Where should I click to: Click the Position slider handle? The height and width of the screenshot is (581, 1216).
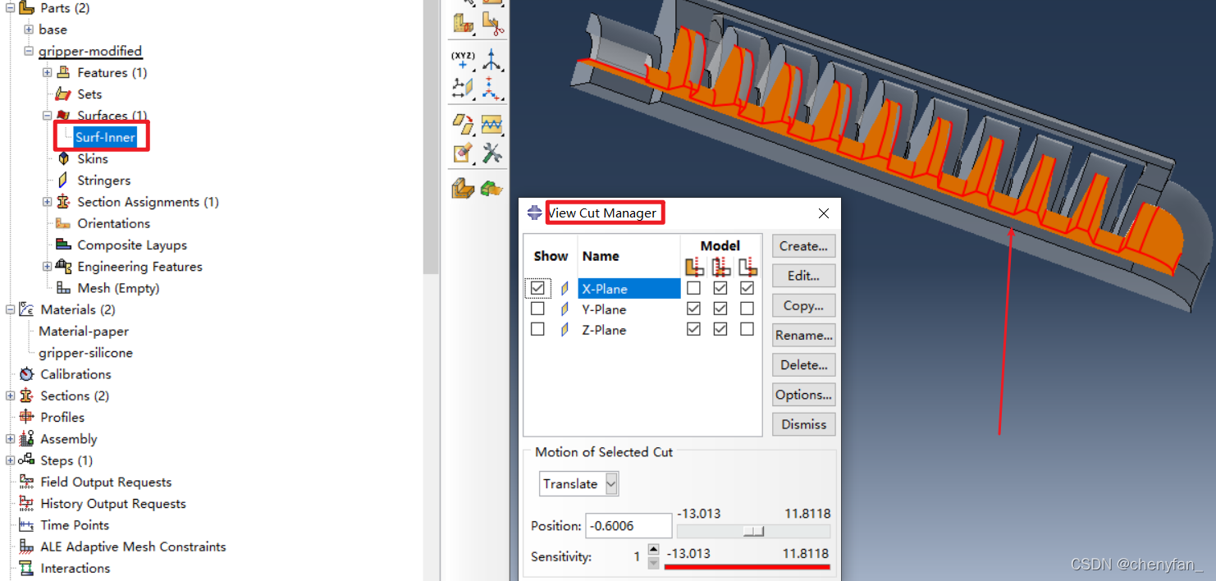click(753, 532)
